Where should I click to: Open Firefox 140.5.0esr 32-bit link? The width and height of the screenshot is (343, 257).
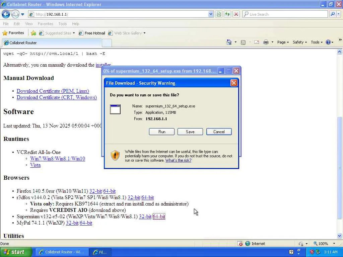pyautogui.click(x=95, y=191)
